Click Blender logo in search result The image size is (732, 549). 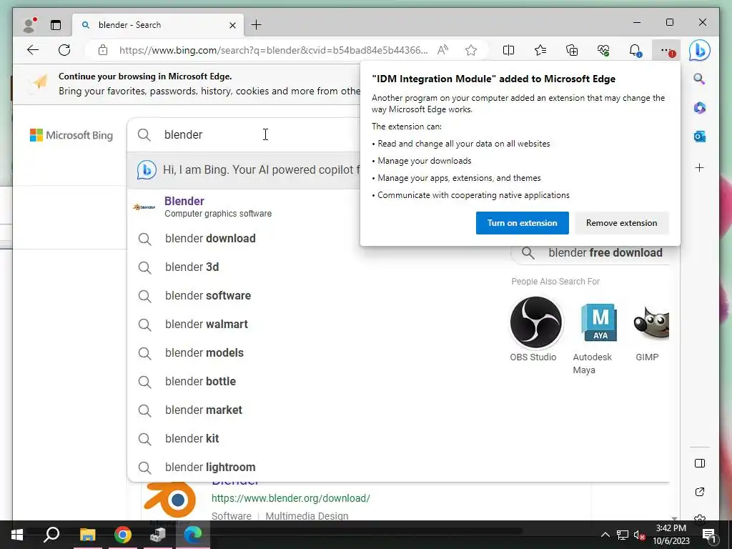(x=170, y=500)
